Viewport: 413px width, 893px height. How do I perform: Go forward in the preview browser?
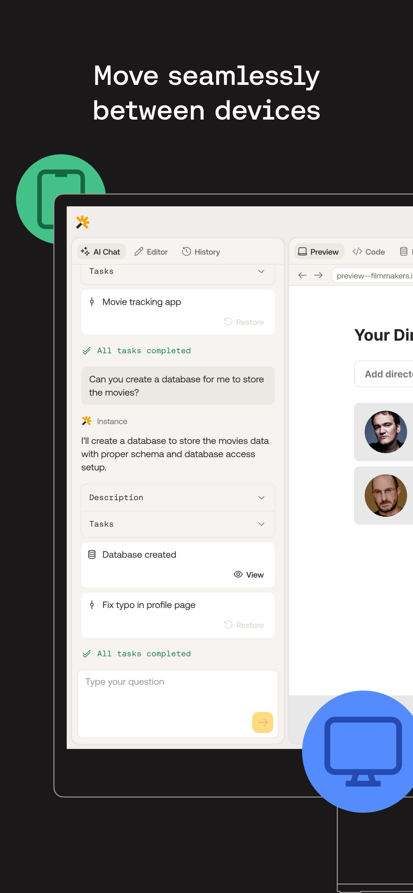pos(318,275)
